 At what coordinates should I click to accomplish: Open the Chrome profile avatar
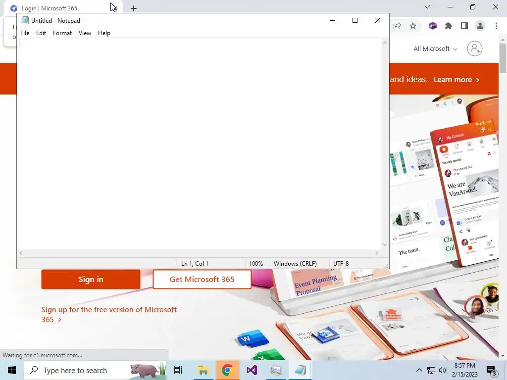coord(480,26)
